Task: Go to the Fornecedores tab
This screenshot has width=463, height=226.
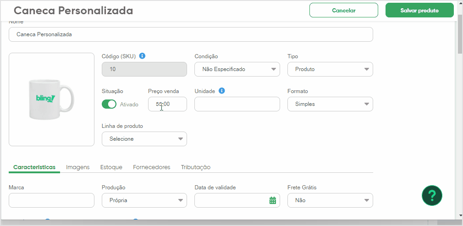Action: coord(151,167)
